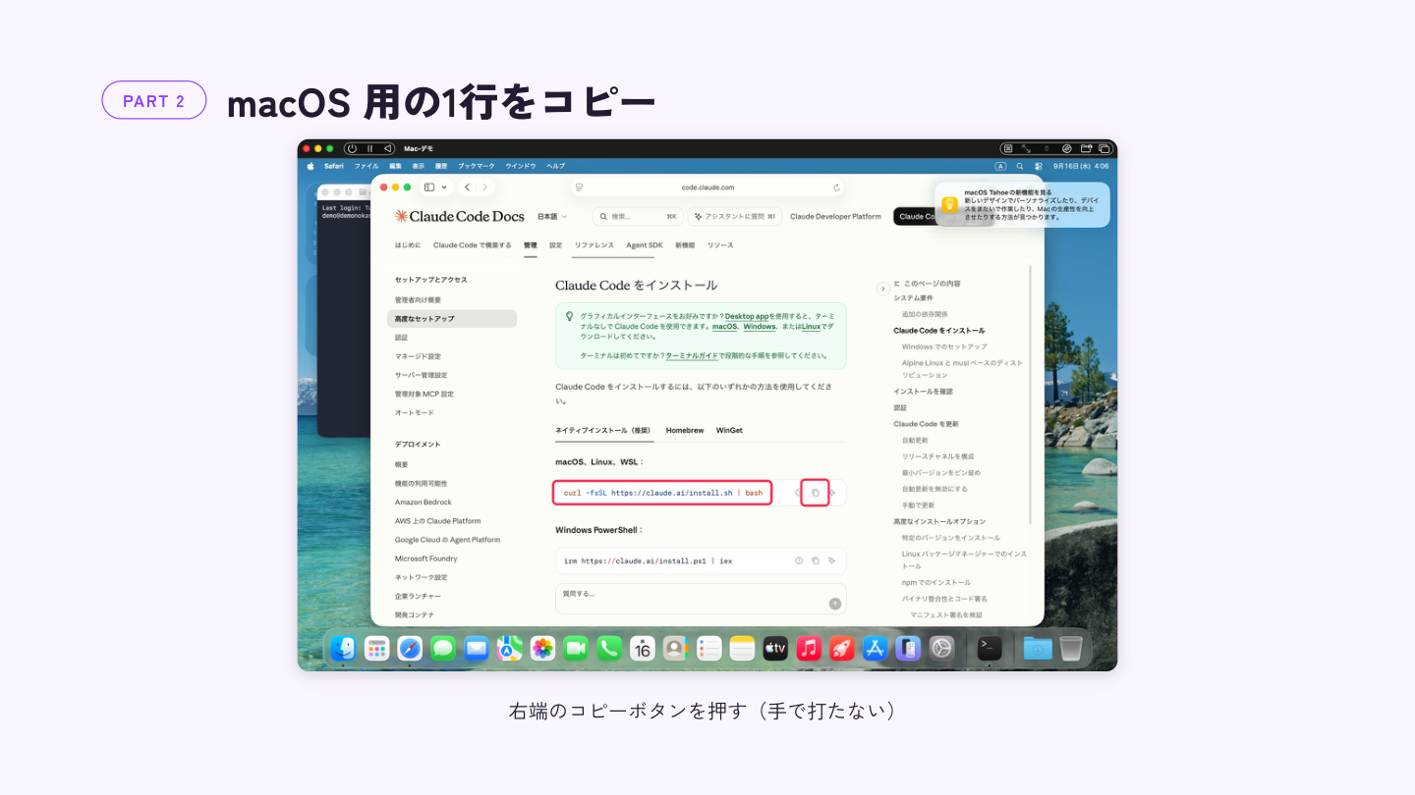The height and width of the screenshot is (795, 1415).
Task: Select ネイティブインストール tab
Action: point(602,431)
